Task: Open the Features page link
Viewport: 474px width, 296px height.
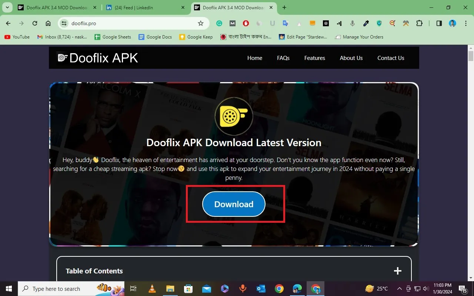Action: (x=315, y=58)
